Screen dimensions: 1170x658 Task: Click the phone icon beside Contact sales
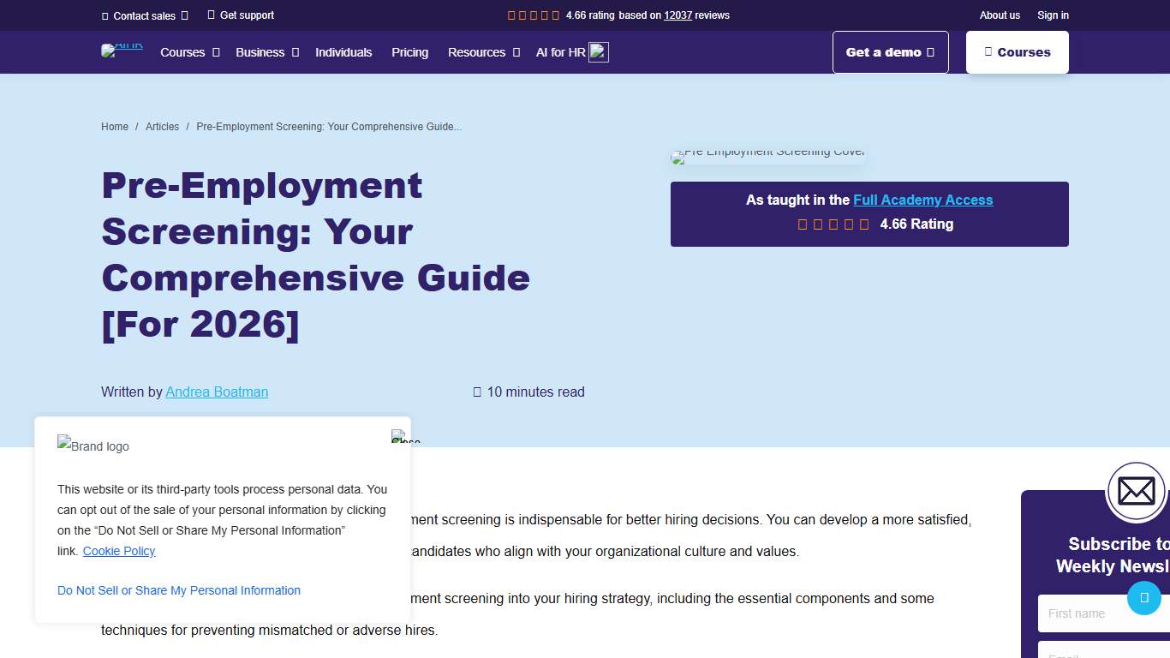coord(106,15)
